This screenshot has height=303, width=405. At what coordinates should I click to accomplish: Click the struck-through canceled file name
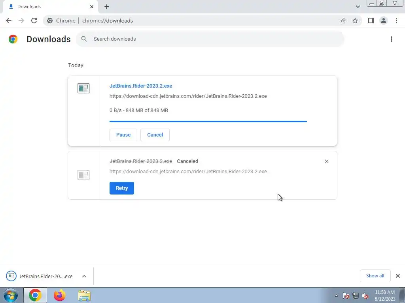coord(141,161)
